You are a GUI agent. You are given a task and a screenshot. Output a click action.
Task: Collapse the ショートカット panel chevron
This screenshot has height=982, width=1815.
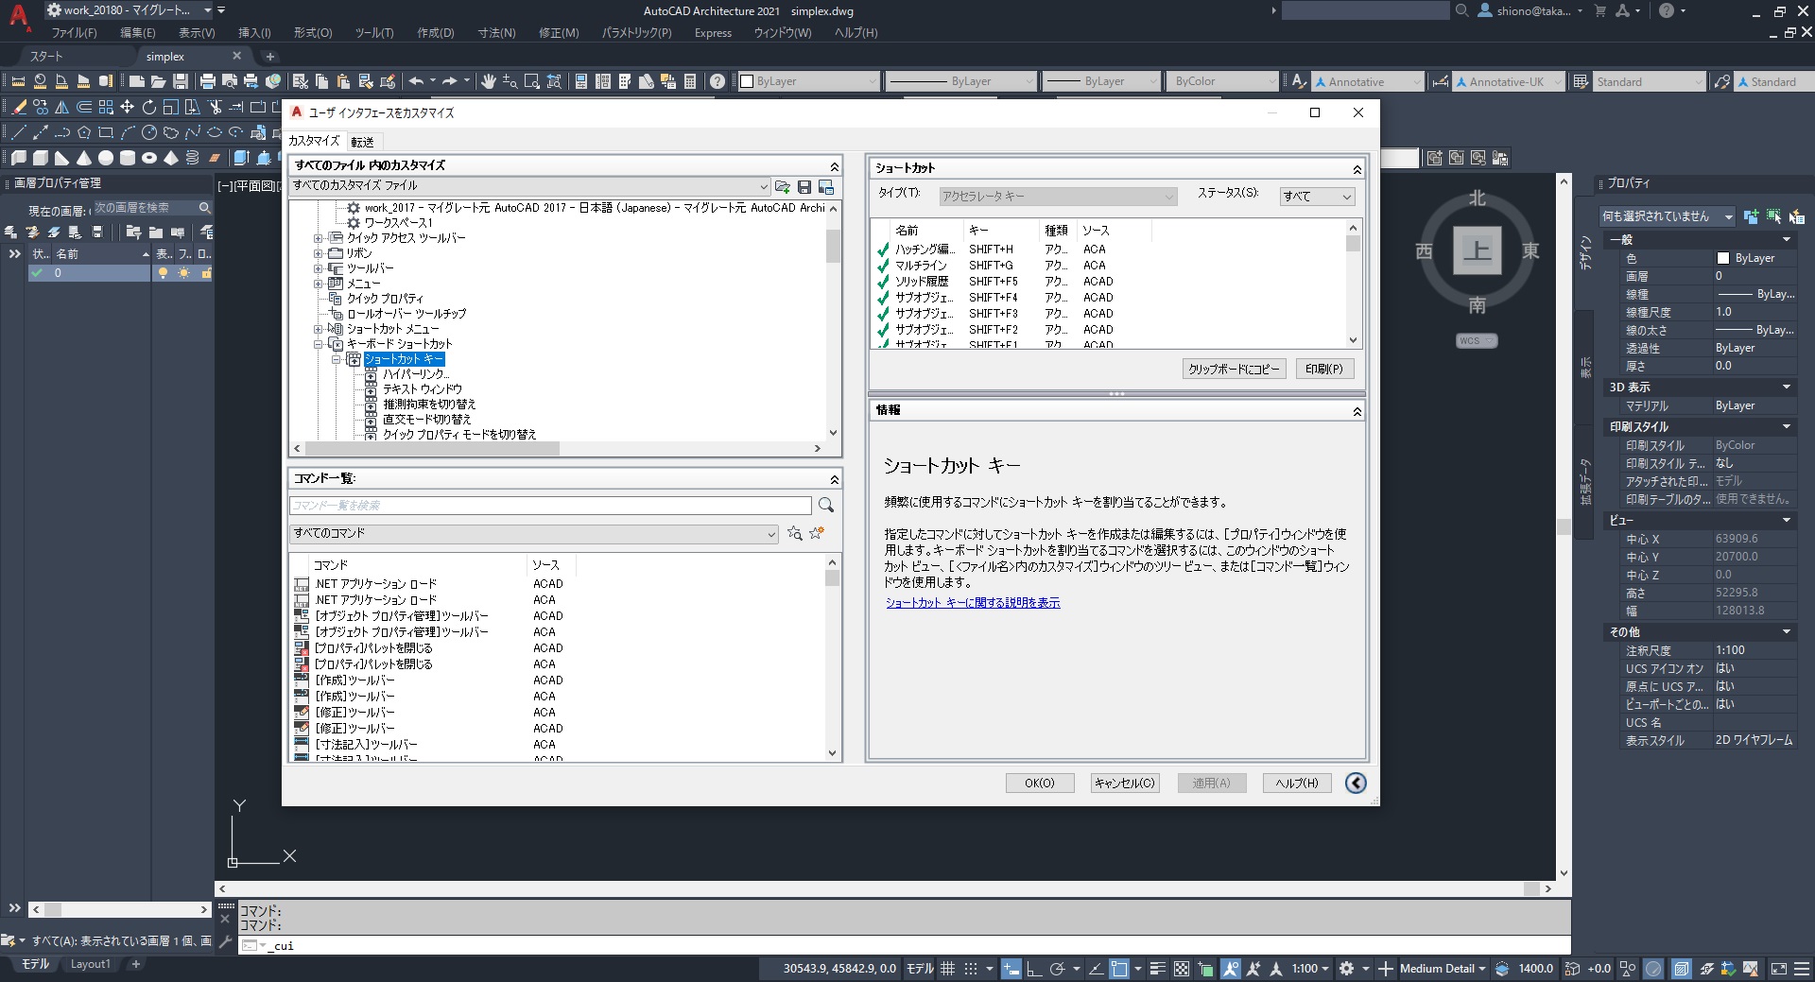[x=1357, y=169]
